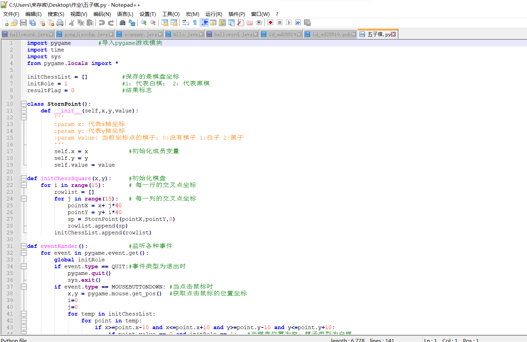The width and height of the screenshot is (527, 342).
Task: Collapse the MOUSEBUTTONDOWN if-block fold on line 37
Action: pyautogui.click(x=24, y=287)
